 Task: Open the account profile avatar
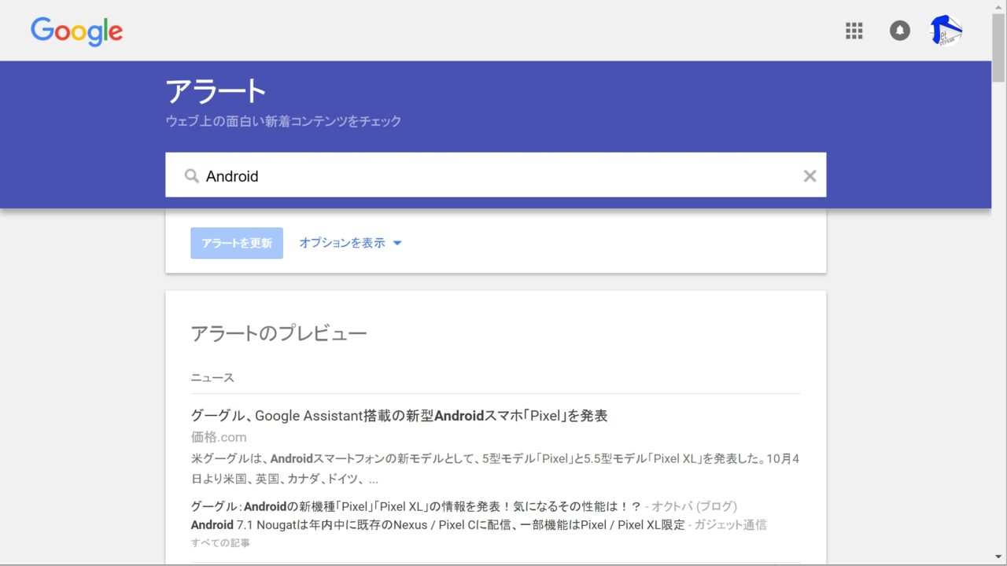(x=946, y=31)
